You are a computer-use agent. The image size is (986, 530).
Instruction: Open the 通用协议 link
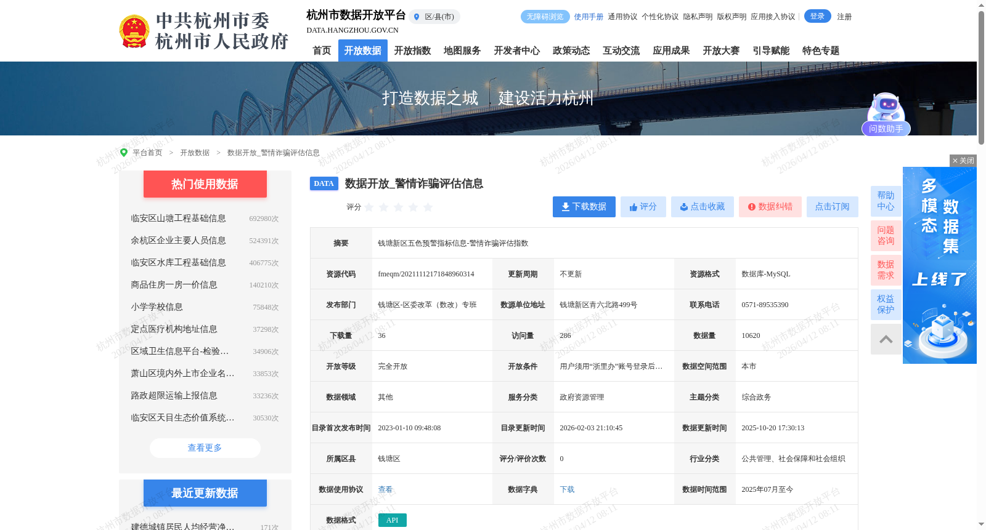pos(622,17)
